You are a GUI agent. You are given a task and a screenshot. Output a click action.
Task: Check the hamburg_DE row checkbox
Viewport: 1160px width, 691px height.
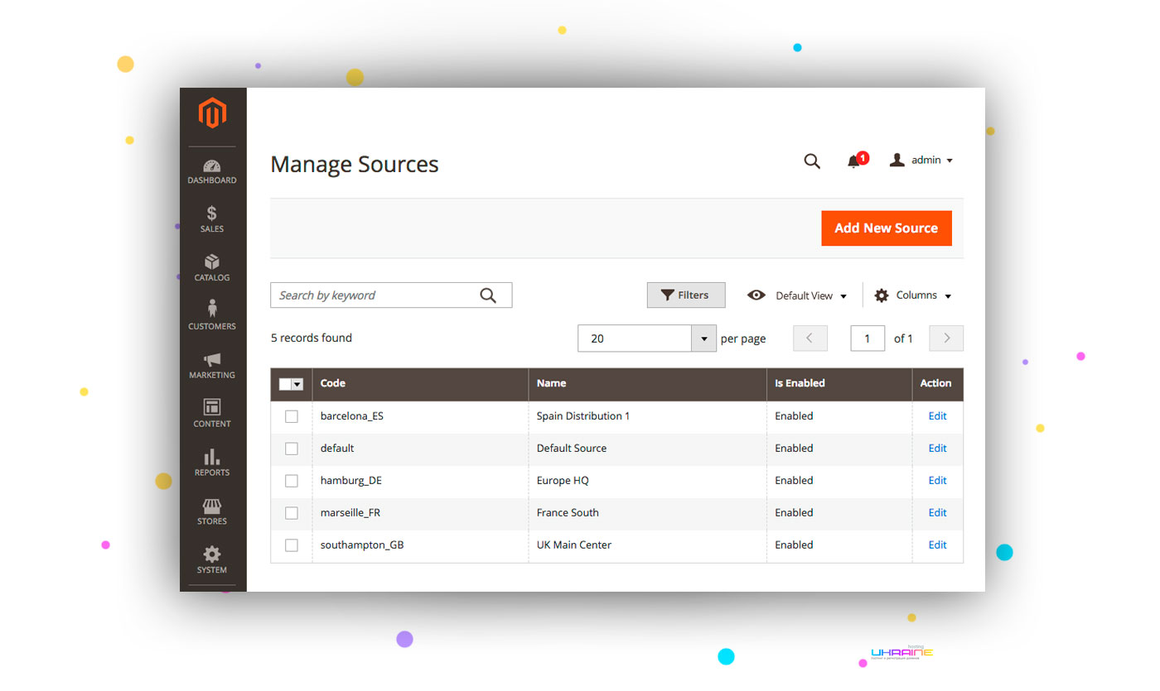pos(292,481)
